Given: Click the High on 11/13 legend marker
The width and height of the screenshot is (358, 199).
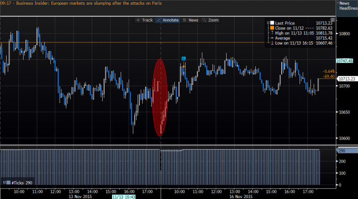Looking at the screenshot, I should pos(271,33).
